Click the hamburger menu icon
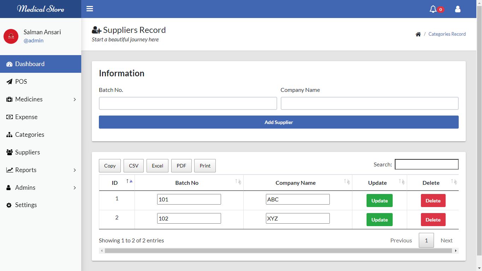The width and height of the screenshot is (482, 271). click(x=90, y=9)
